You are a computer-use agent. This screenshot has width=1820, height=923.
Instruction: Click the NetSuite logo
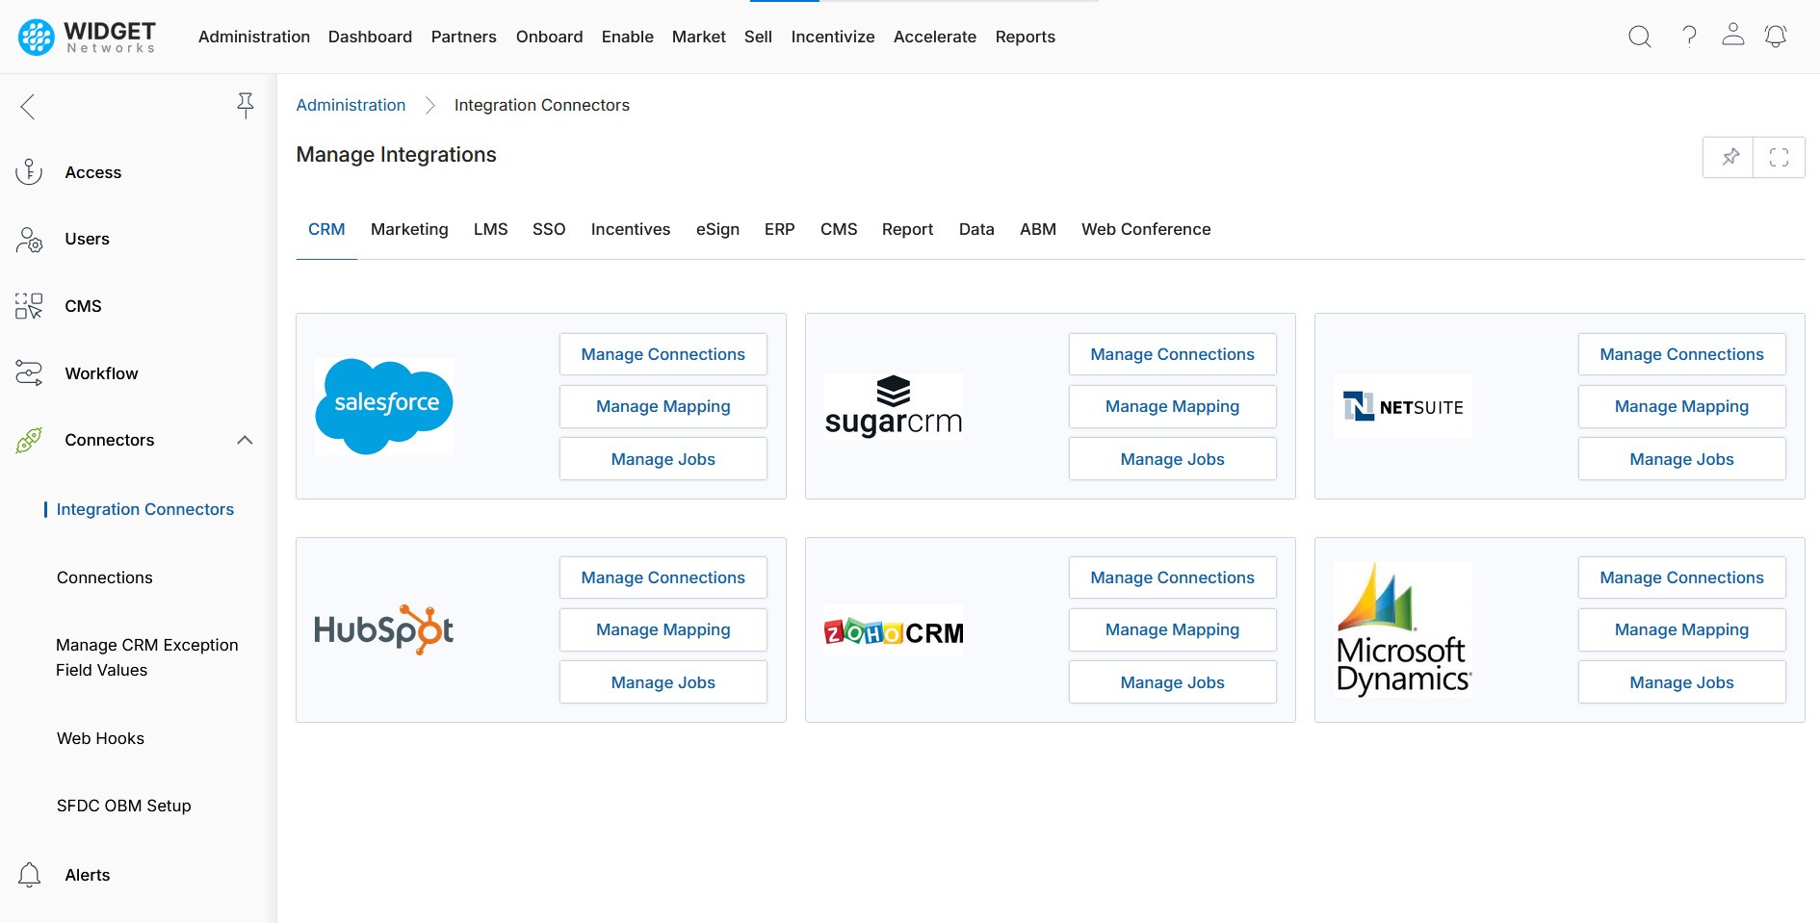click(x=1403, y=406)
